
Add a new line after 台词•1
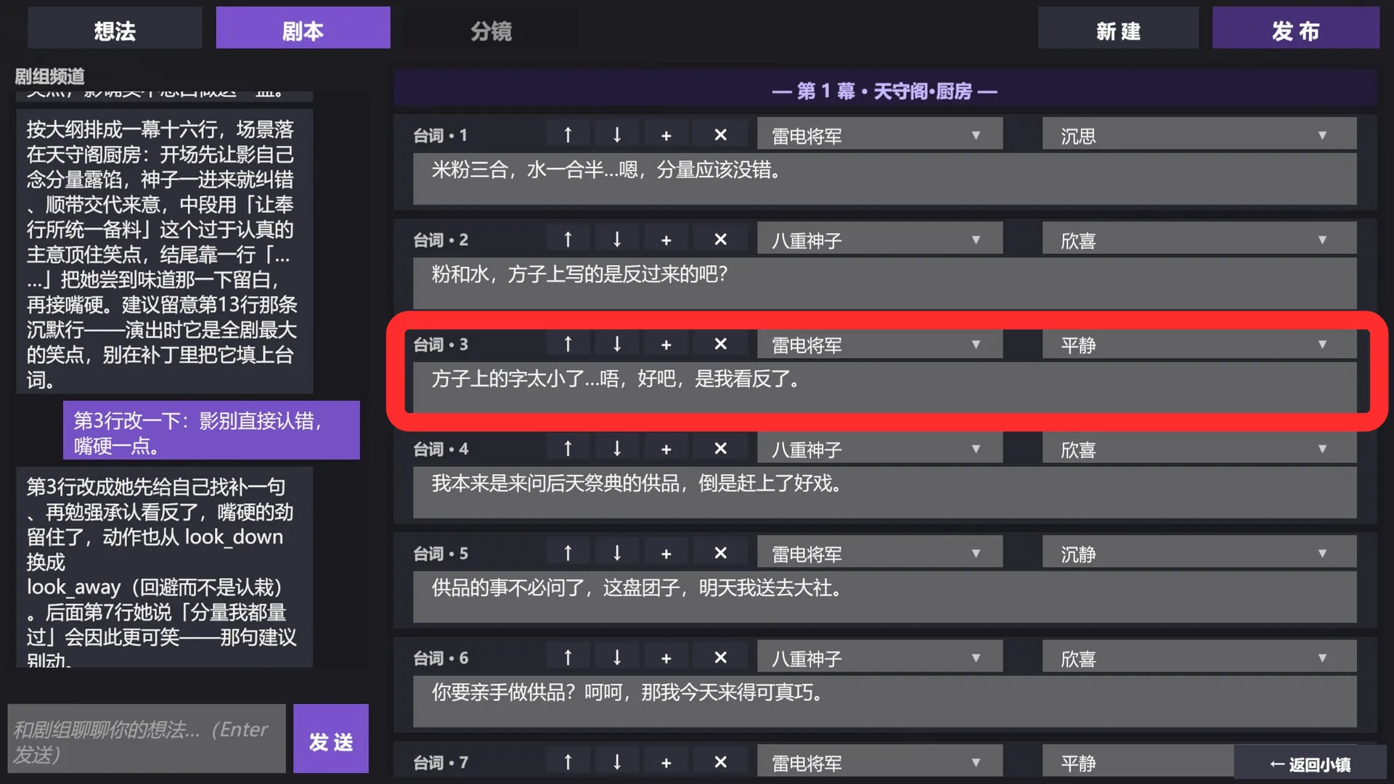pos(666,135)
